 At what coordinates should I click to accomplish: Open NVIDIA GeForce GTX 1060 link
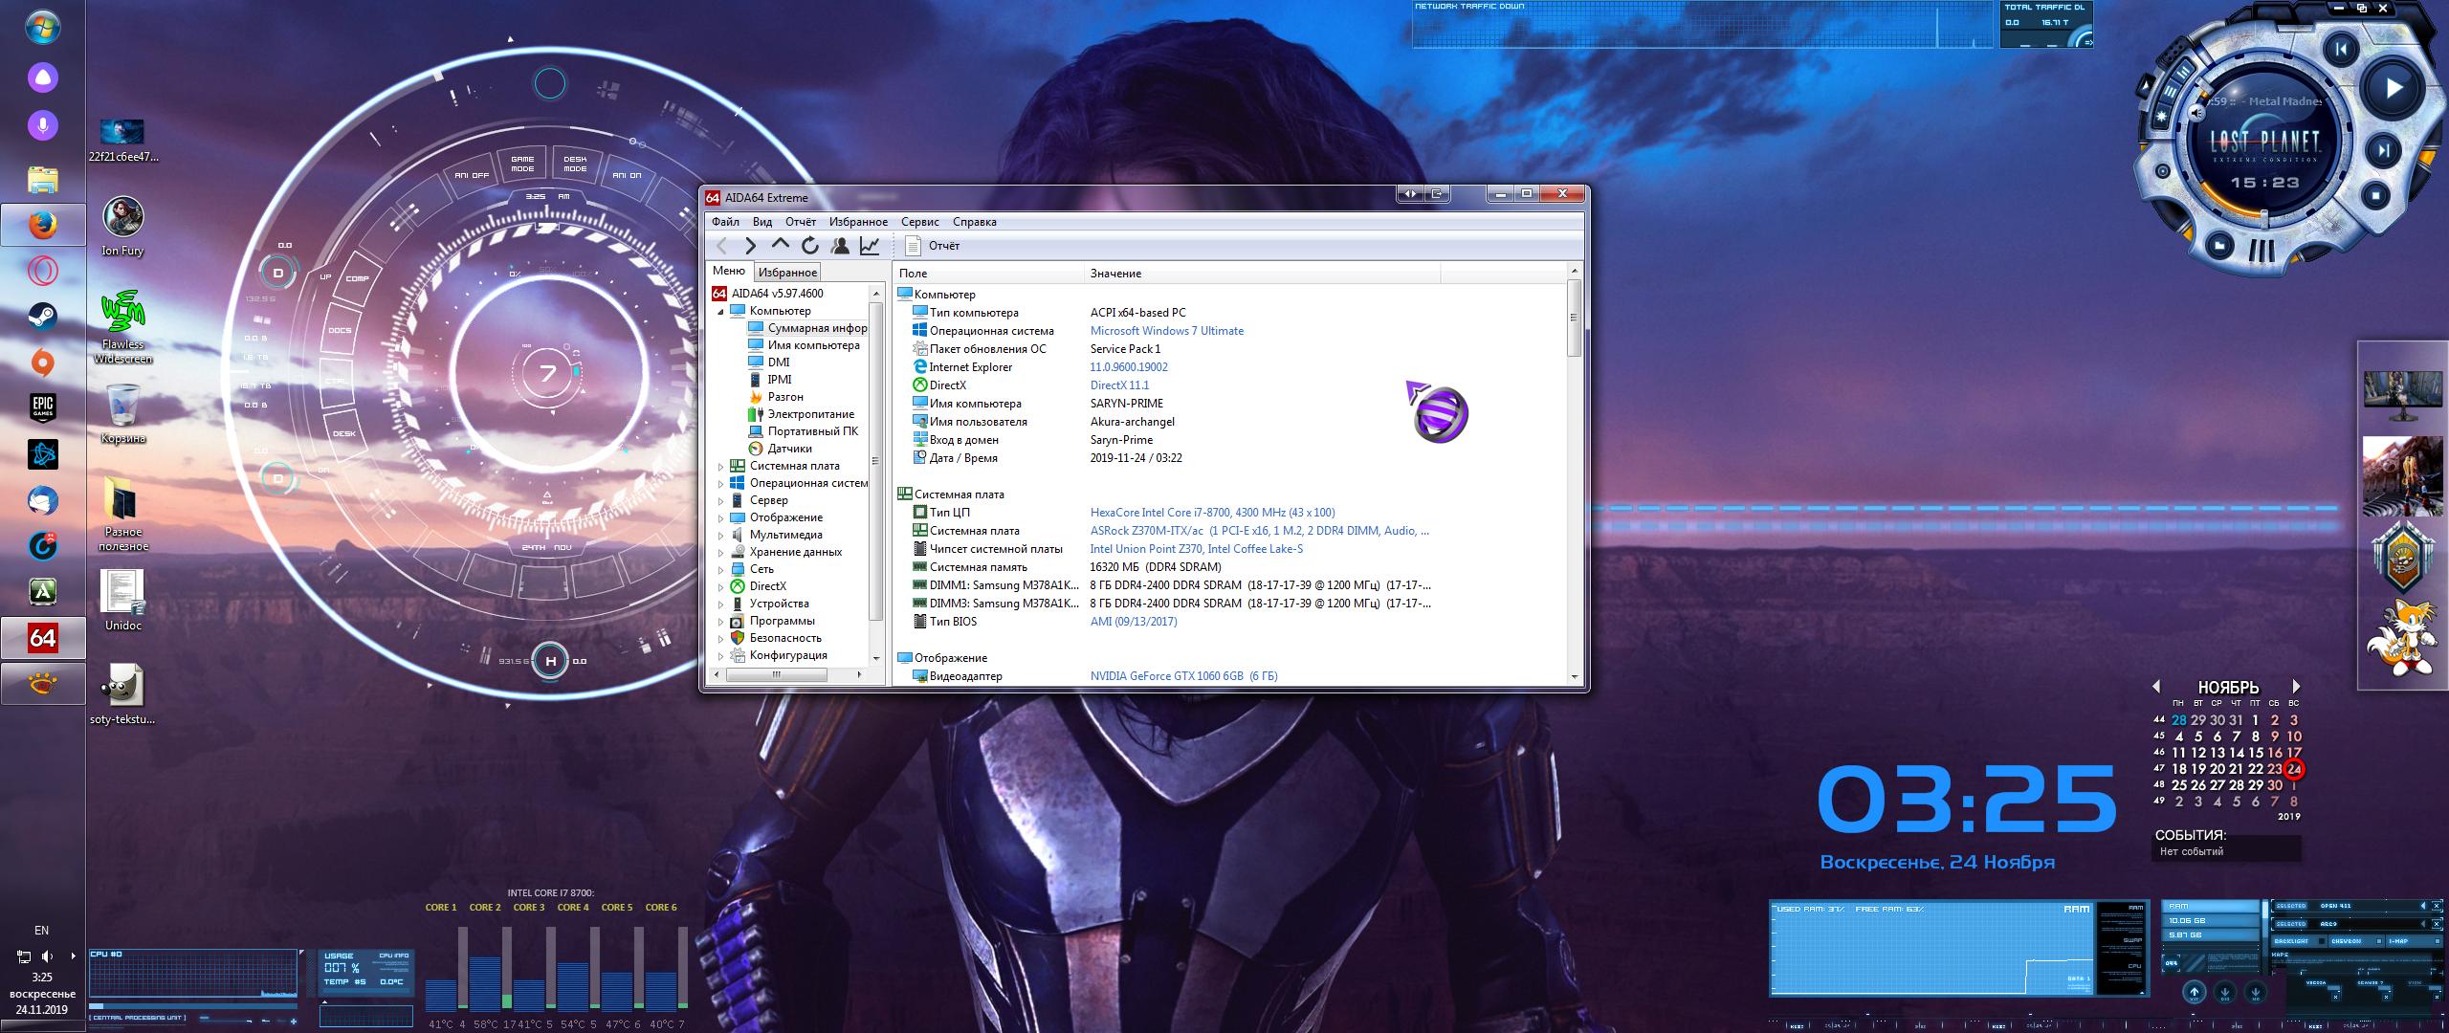1183,676
